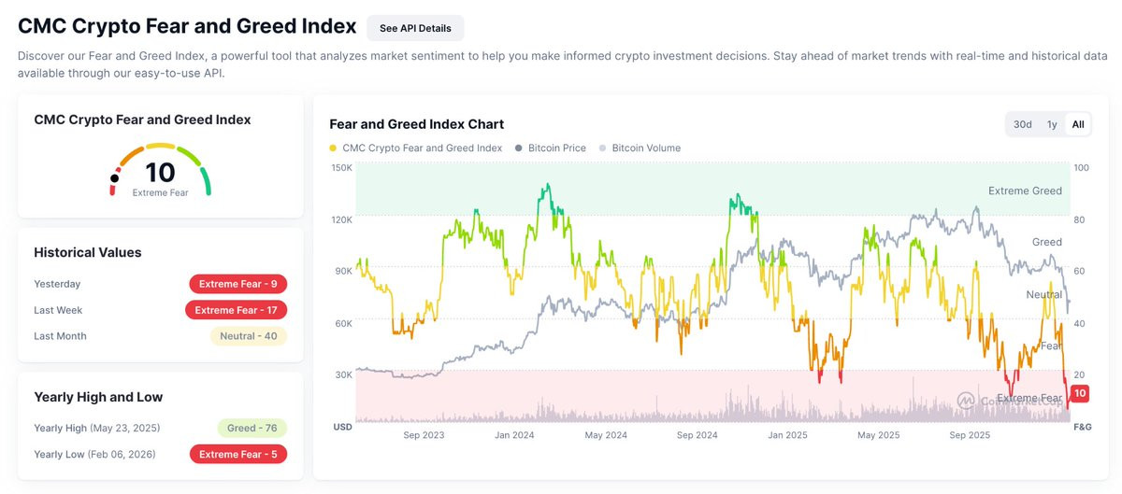Click the Fear and Greed gauge meter
This screenshot has width=1122, height=494.
click(x=161, y=170)
